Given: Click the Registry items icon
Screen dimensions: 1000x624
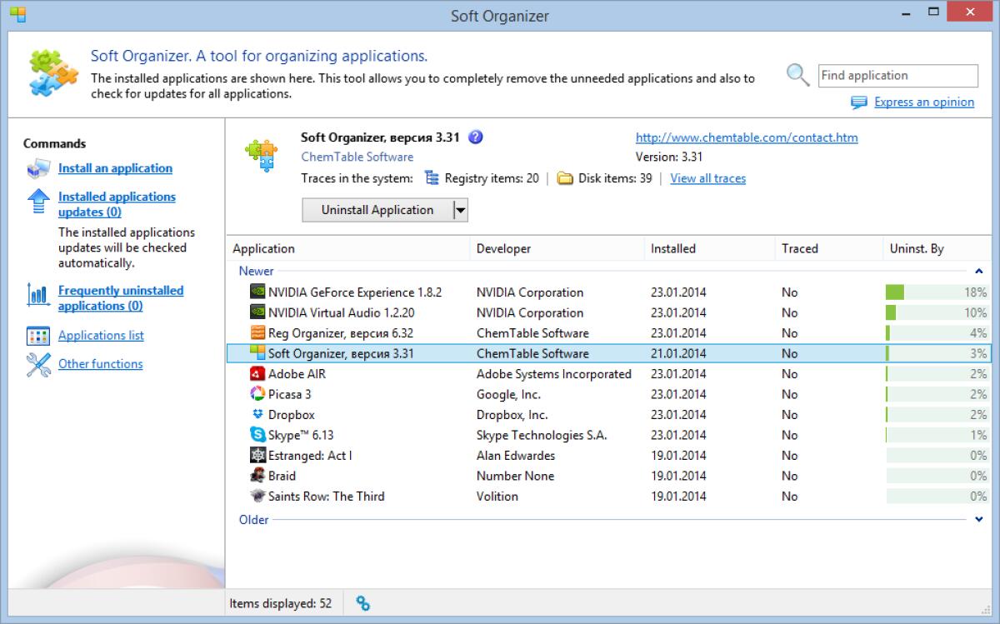Looking at the screenshot, I should pyautogui.click(x=432, y=177).
